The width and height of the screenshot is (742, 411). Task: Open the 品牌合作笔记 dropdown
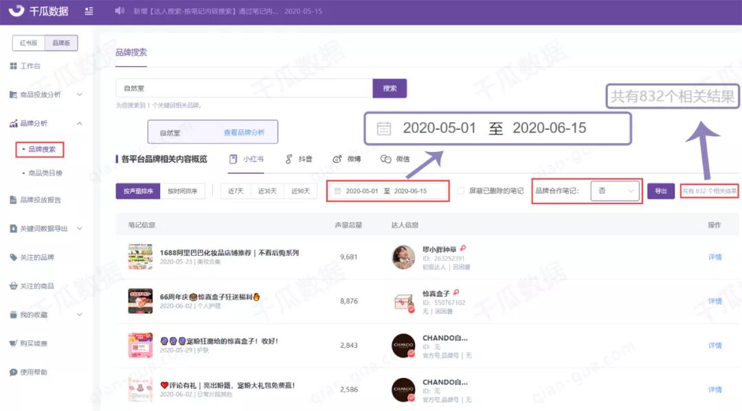click(x=615, y=190)
